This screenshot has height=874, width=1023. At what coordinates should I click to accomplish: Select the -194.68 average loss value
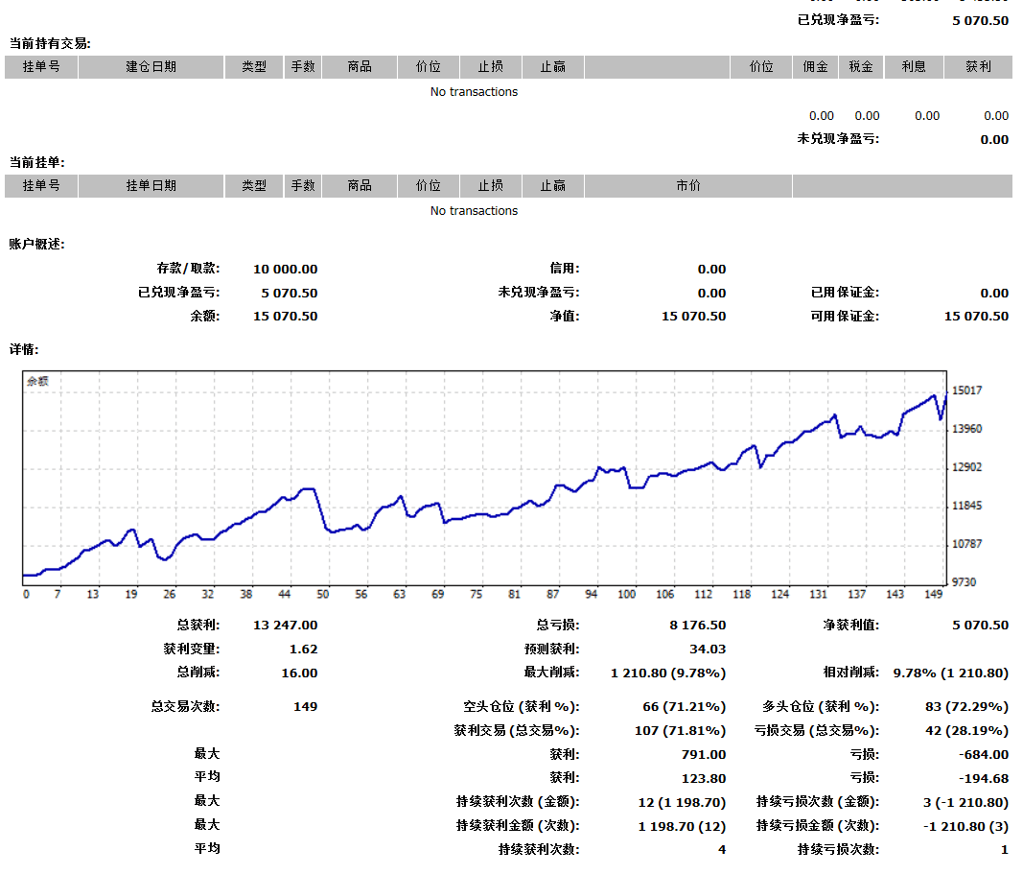tap(984, 779)
